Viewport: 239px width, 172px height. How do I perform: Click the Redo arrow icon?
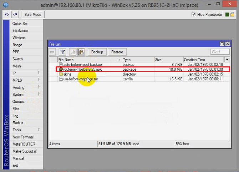tap(15, 15)
